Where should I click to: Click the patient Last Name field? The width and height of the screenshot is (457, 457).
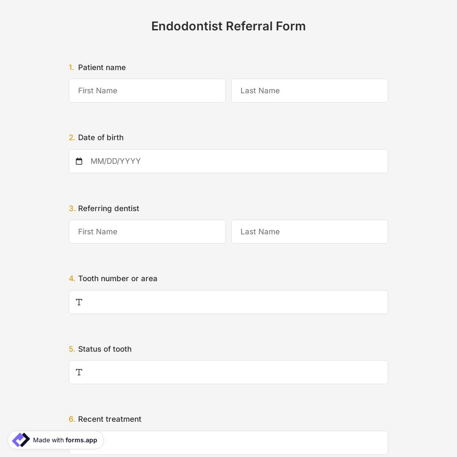(x=309, y=90)
